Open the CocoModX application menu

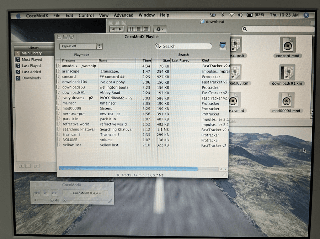[37, 16]
